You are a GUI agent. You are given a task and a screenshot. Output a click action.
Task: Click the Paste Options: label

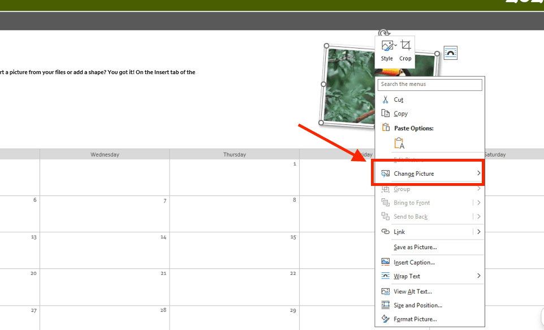point(413,128)
